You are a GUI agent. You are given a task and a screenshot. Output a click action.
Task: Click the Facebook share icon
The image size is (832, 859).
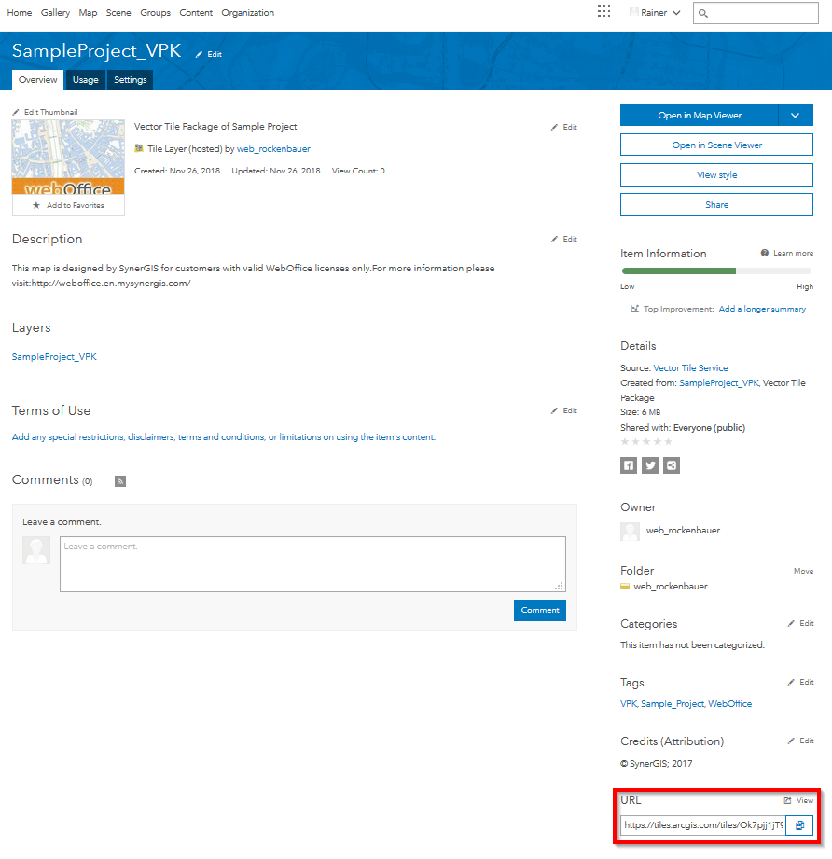[629, 465]
